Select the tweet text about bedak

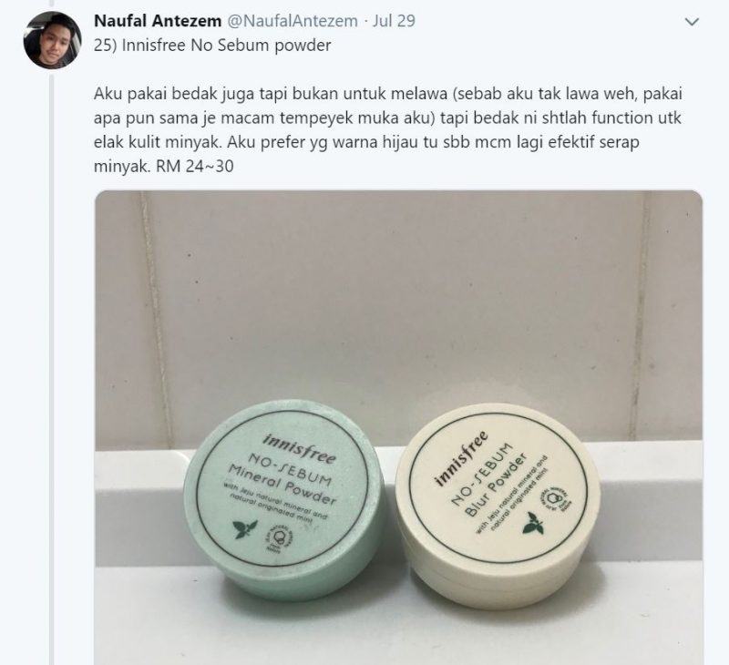(x=388, y=129)
